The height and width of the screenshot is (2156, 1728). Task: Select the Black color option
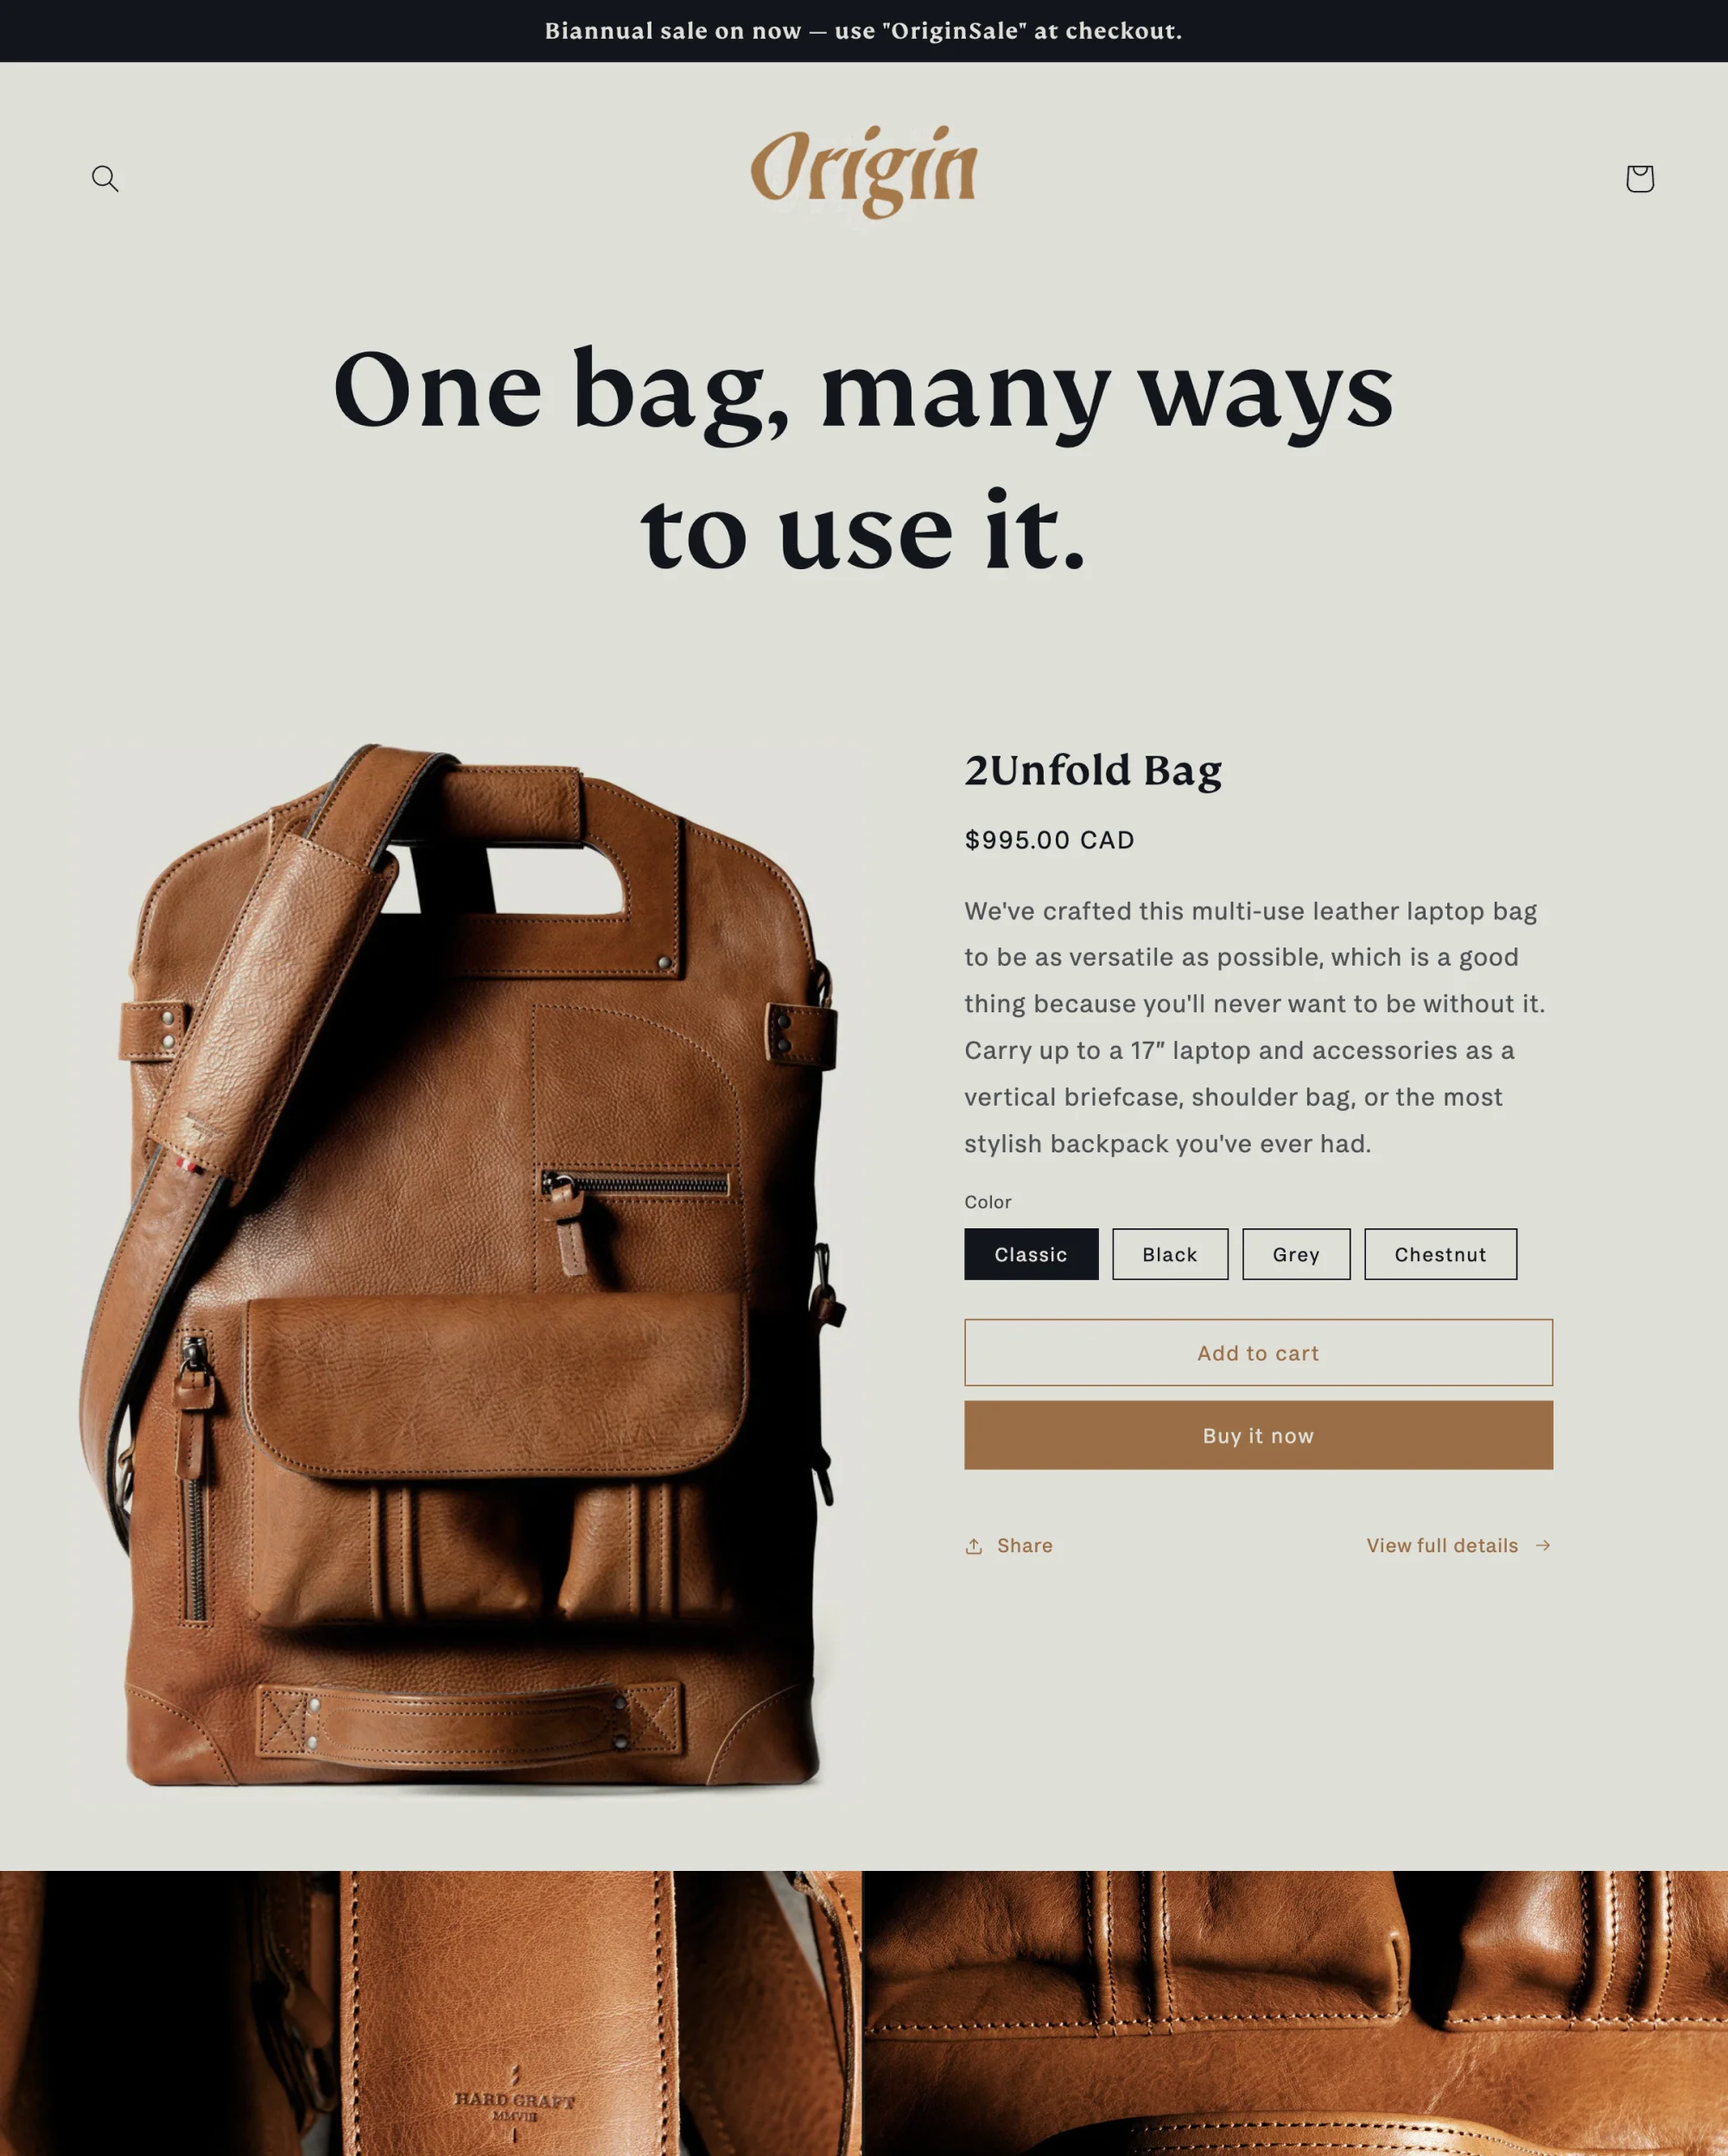pyautogui.click(x=1169, y=1253)
